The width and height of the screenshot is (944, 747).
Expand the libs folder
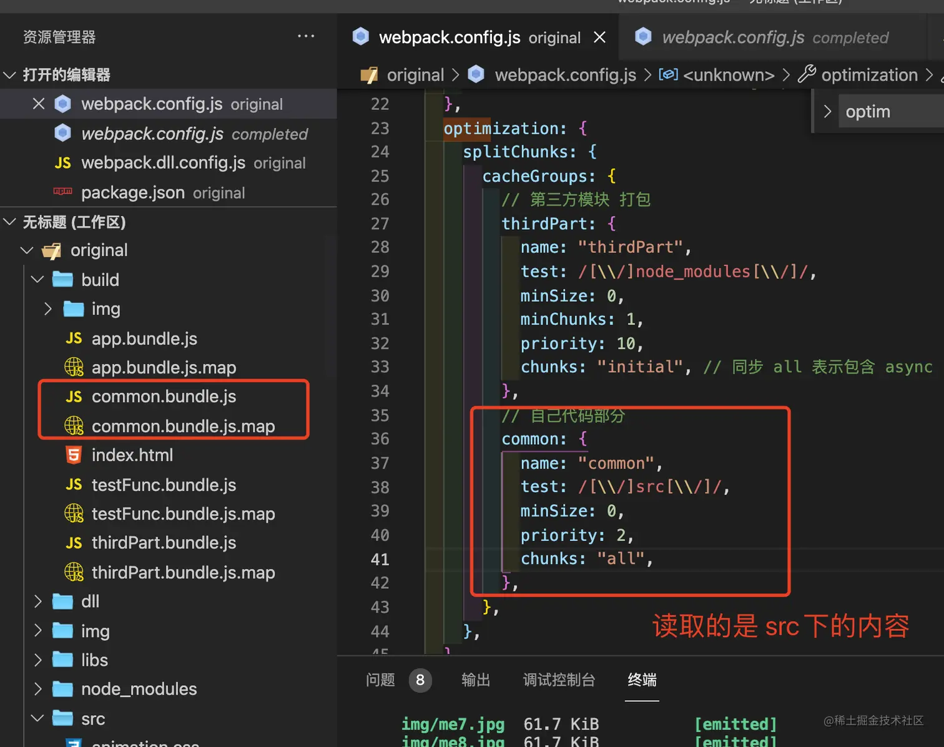37,660
